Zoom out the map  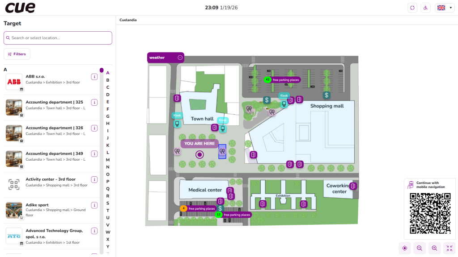pos(420,248)
